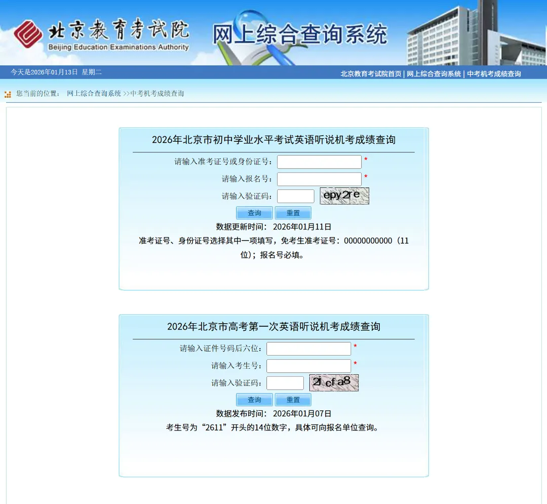Click the date text 今天是2026年01月13日
Screen dimensions: 547x504
coord(44,72)
